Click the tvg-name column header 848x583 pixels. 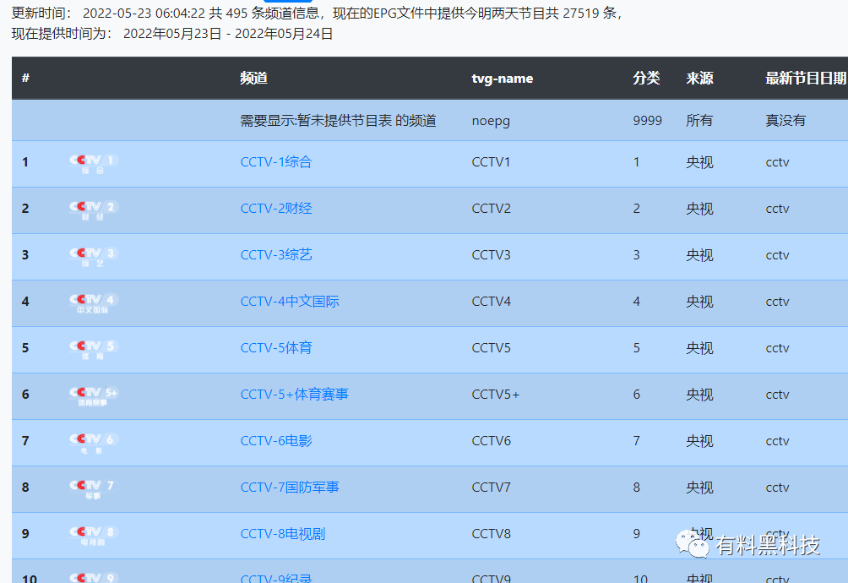[502, 79]
